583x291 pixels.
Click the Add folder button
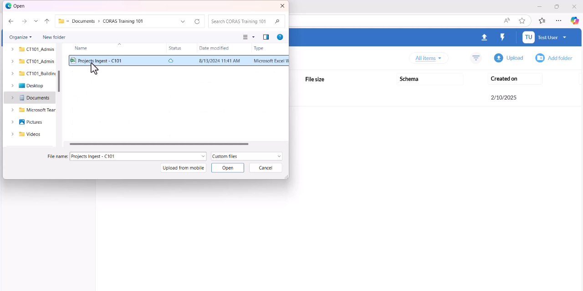tap(554, 58)
